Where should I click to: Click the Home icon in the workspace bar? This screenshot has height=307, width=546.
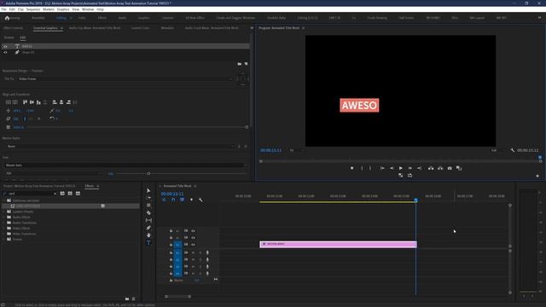coord(7,18)
